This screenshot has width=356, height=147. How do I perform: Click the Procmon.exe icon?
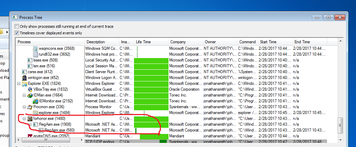[x=30, y=107]
